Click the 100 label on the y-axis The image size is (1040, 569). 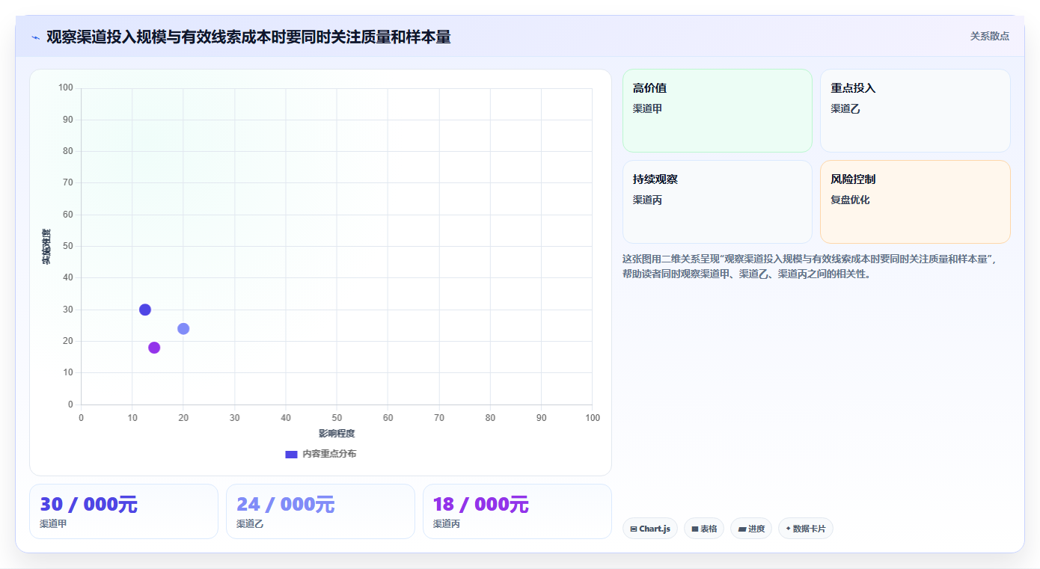point(66,88)
